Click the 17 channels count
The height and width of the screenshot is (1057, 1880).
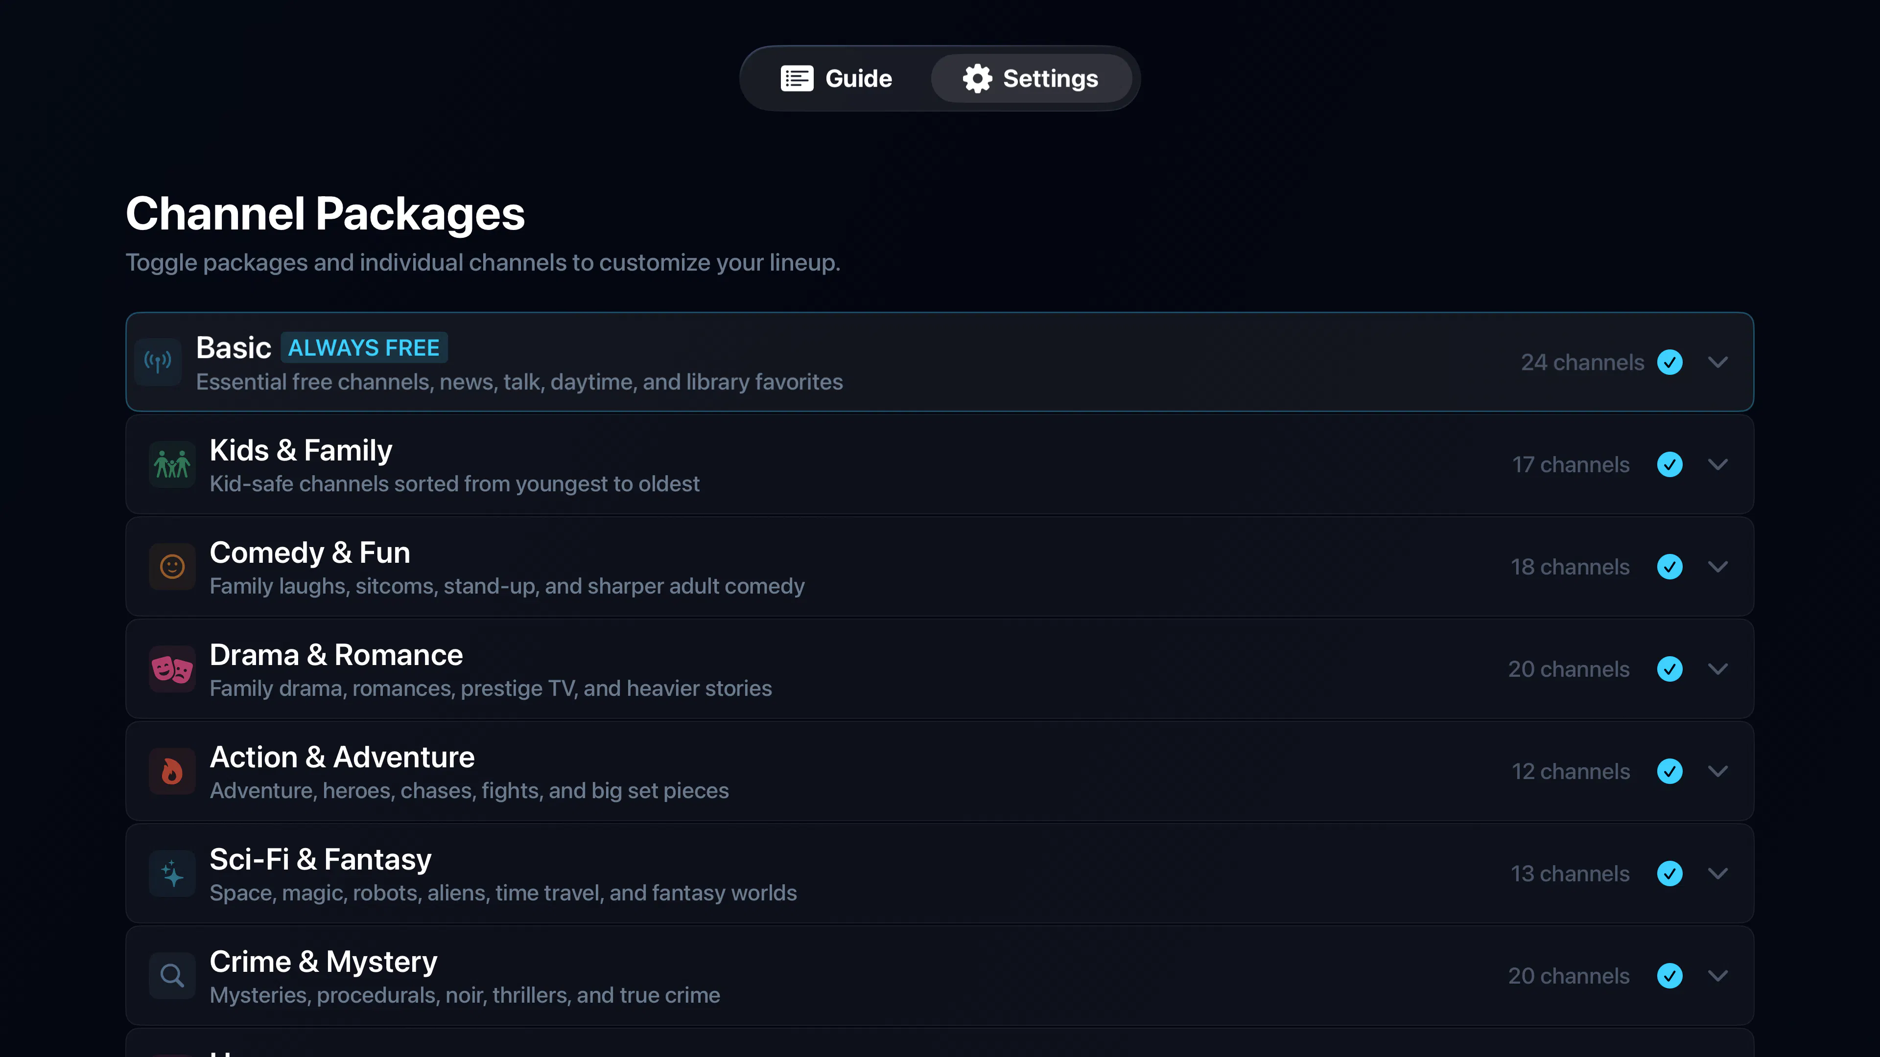(1571, 465)
